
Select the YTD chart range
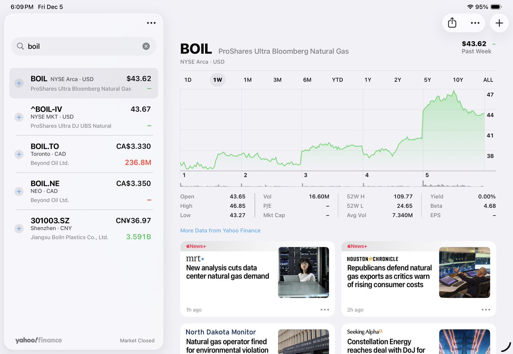click(x=338, y=80)
